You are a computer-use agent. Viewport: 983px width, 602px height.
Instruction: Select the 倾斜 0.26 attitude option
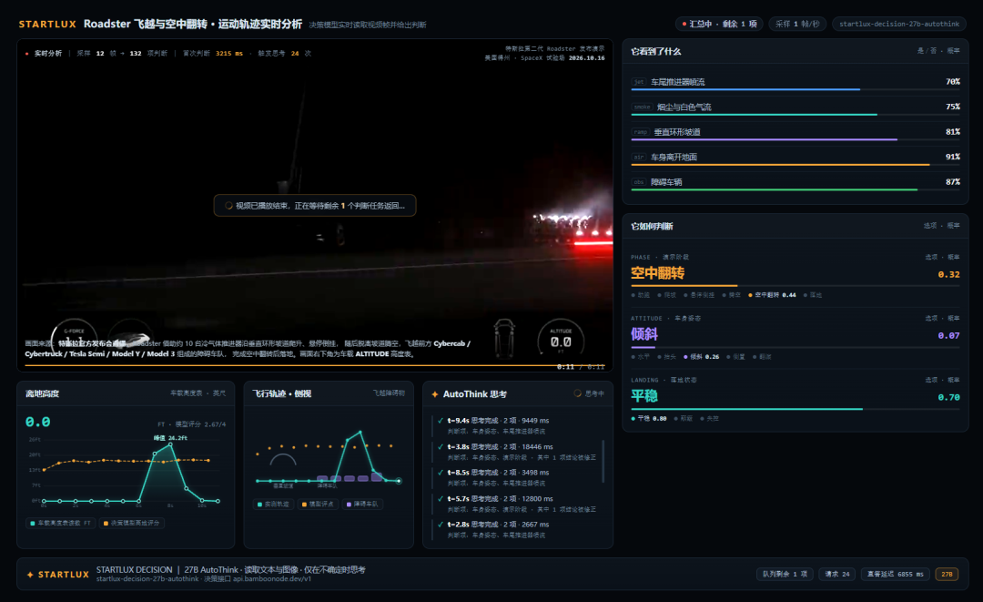[702, 357]
